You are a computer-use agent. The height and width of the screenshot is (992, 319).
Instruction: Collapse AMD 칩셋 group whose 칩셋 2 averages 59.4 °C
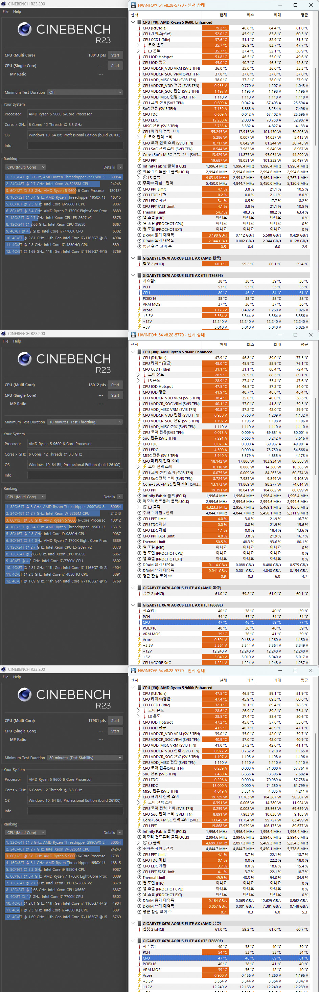click(133, 258)
